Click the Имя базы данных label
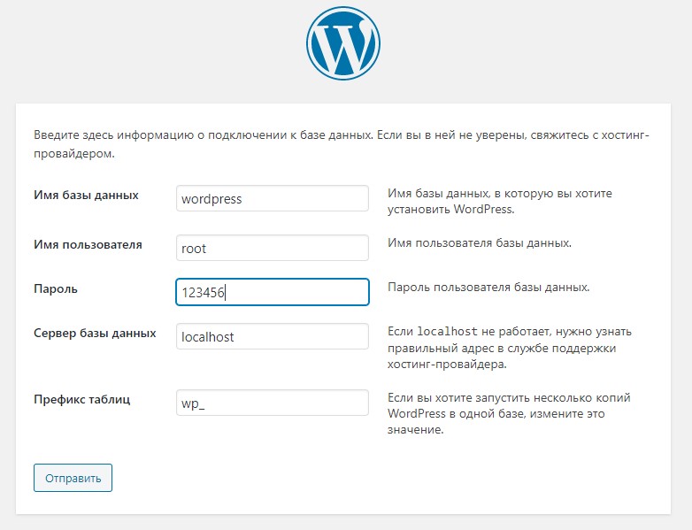Viewport: 692px width, 530px height. click(x=86, y=196)
